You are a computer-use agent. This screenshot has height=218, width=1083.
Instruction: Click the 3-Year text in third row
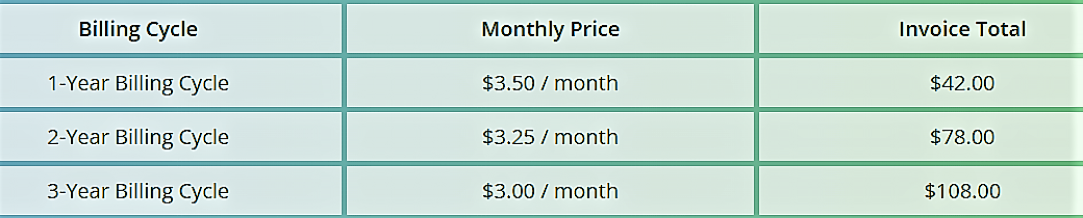78,191
